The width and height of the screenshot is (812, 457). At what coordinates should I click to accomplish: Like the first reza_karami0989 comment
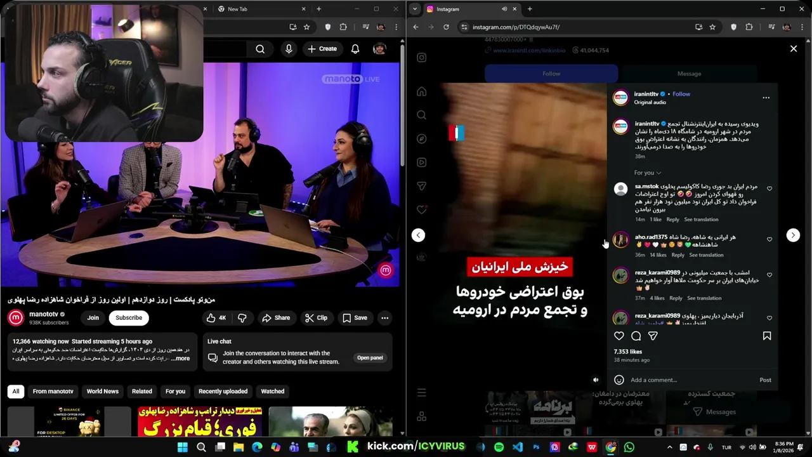[769, 275]
